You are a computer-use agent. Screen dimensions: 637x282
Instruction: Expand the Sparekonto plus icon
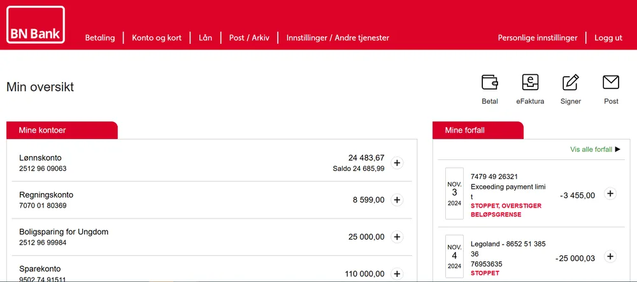pyautogui.click(x=397, y=274)
